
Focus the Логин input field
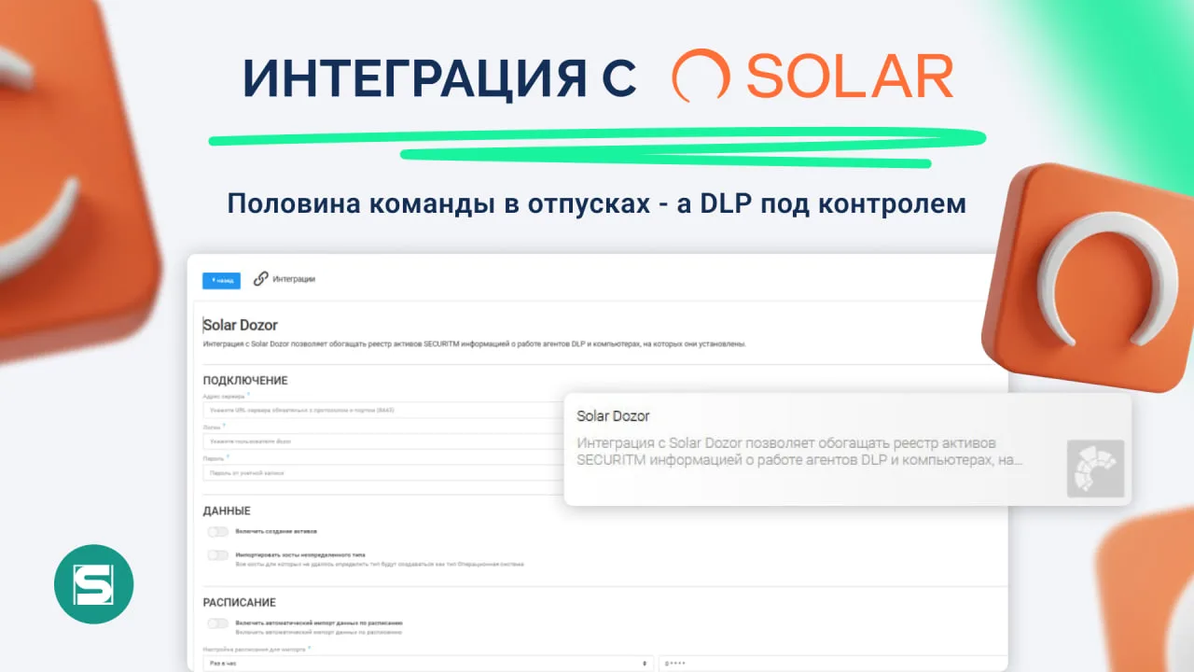pyautogui.click(x=383, y=441)
